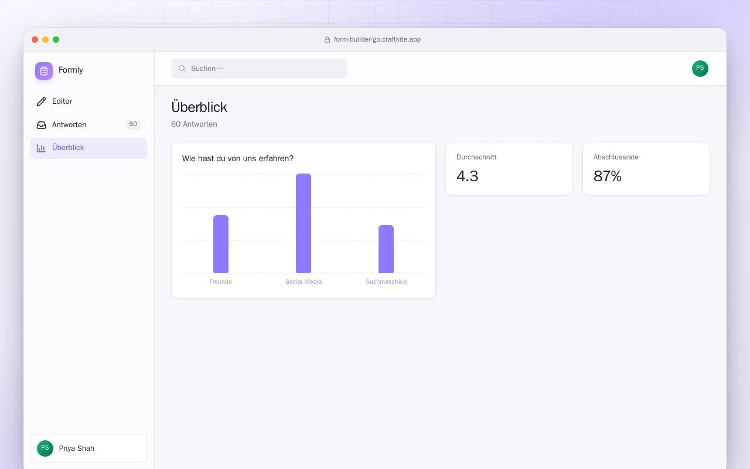Click the Editor pencil icon
Viewport: 750px width, 469px height.
[41, 101]
